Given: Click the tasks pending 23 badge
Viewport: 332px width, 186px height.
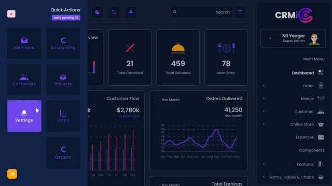Looking at the screenshot, I should [66, 18].
